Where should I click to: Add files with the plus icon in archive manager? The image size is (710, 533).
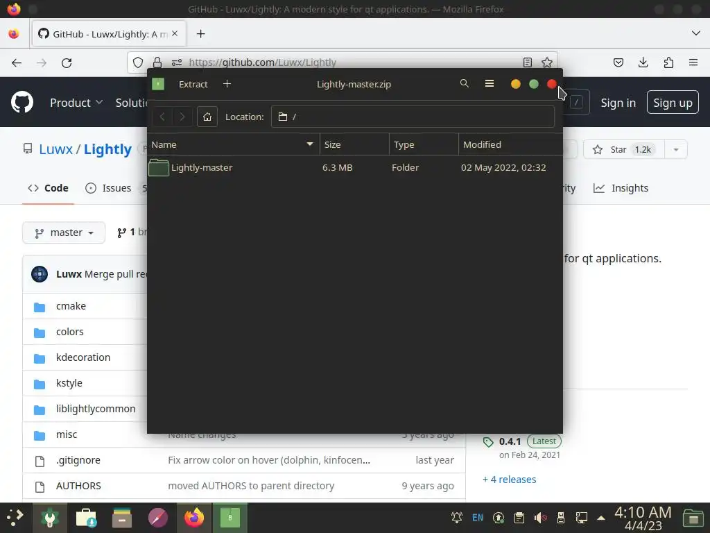[227, 84]
